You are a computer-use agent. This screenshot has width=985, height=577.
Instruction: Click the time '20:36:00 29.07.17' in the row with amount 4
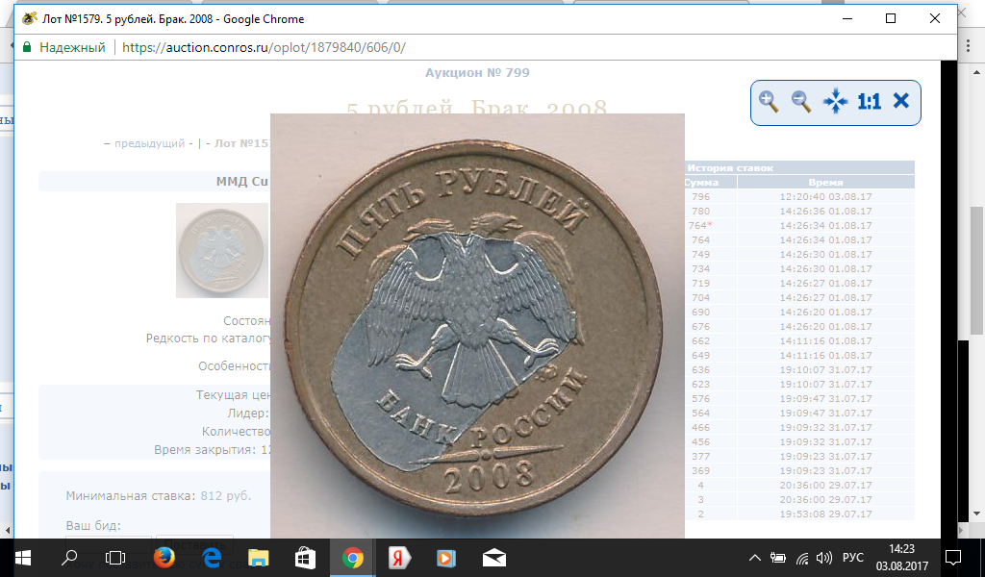[x=825, y=486]
